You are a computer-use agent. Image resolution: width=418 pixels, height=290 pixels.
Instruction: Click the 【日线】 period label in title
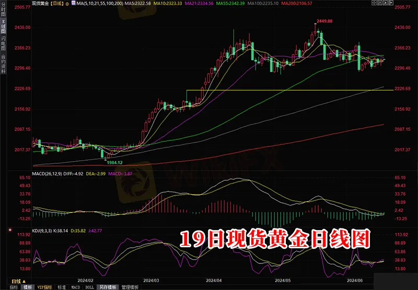(x=57, y=4)
